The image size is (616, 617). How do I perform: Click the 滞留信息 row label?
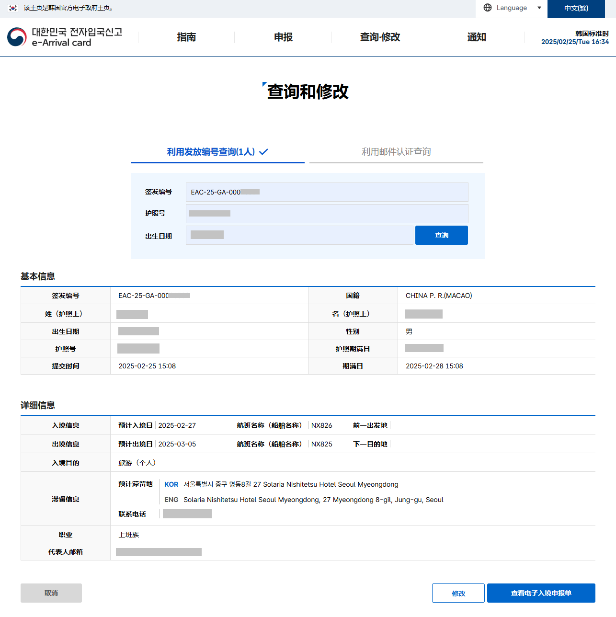click(66, 499)
